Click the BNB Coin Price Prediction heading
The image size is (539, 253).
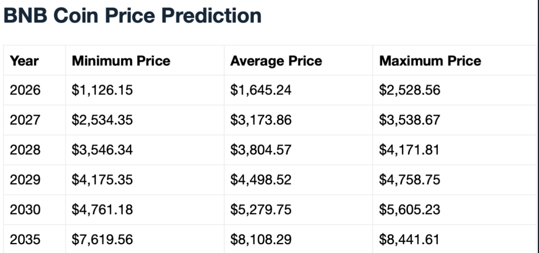132,16
